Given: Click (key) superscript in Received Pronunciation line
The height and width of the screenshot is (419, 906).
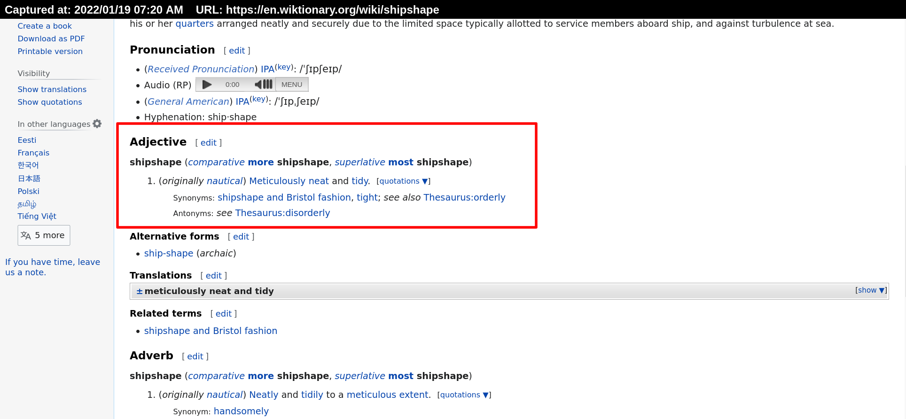Looking at the screenshot, I should pyautogui.click(x=284, y=67).
